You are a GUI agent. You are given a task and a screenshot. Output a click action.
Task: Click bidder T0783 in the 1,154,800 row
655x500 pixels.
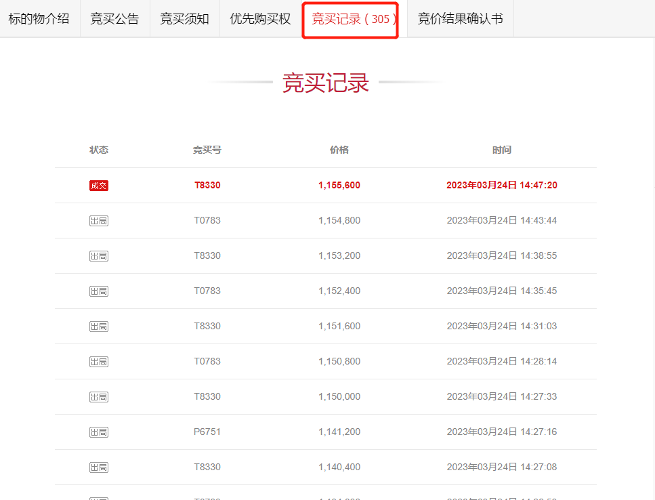tap(207, 220)
